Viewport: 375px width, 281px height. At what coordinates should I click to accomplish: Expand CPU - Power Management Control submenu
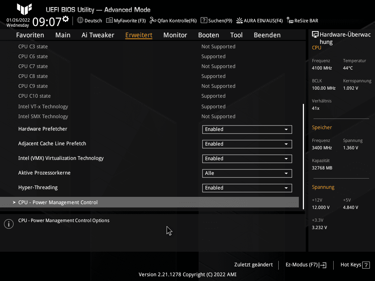(x=149, y=202)
